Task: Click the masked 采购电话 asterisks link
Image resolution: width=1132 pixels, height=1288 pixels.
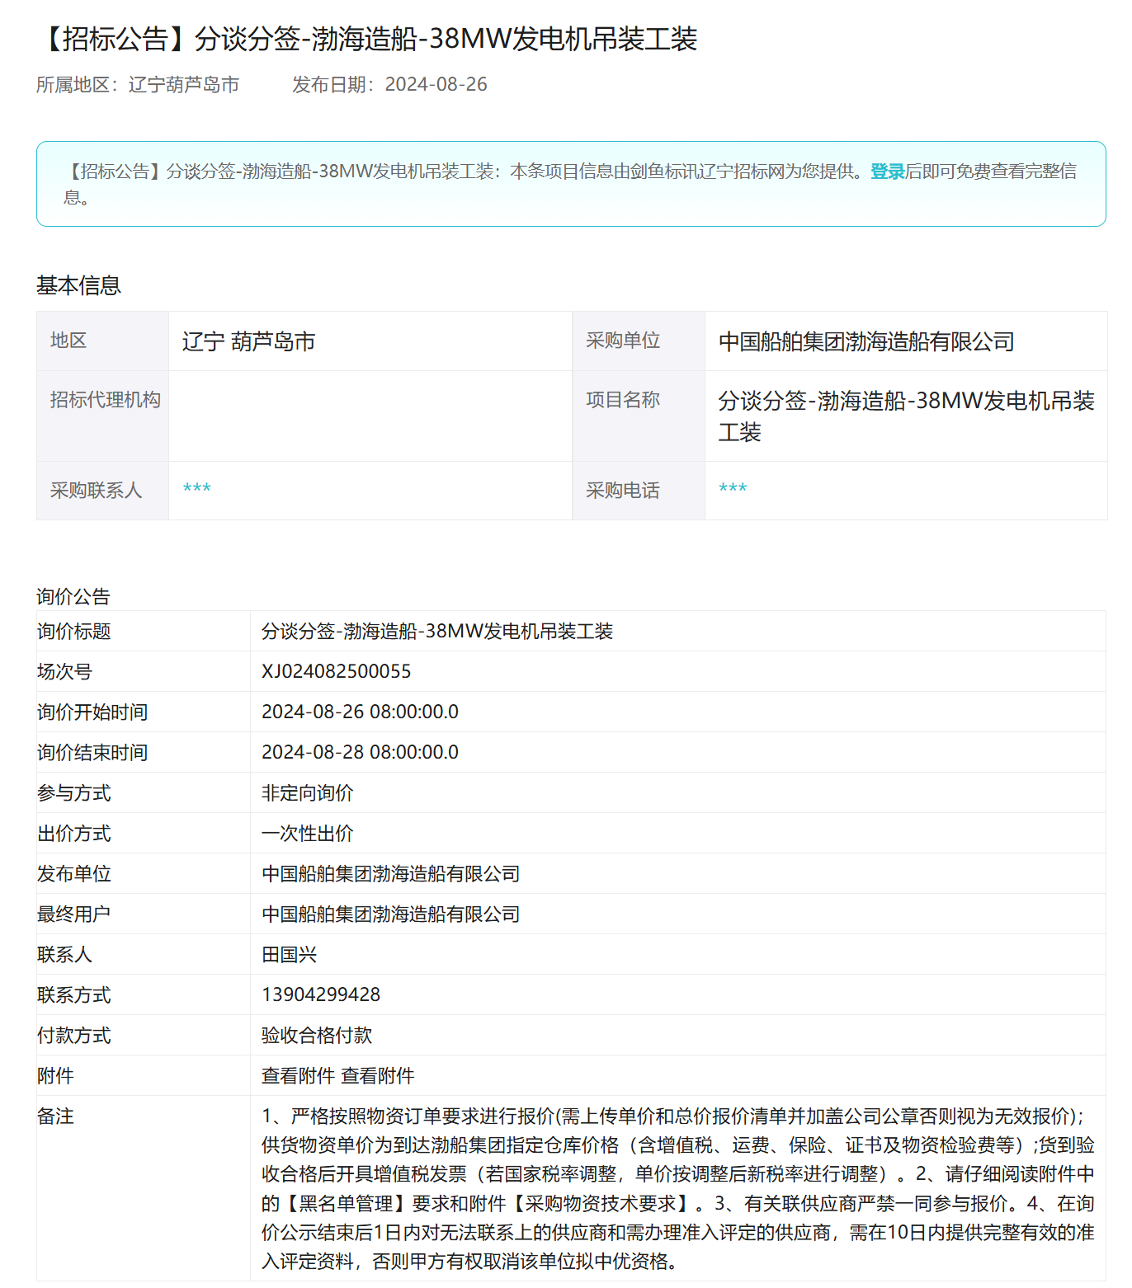Action: (733, 489)
